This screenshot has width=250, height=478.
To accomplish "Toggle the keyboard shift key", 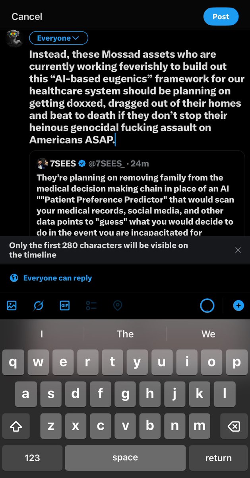I will (x=16, y=427).
